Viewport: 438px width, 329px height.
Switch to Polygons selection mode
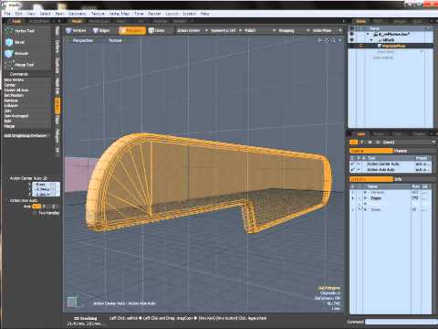click(x=132, y=31)
